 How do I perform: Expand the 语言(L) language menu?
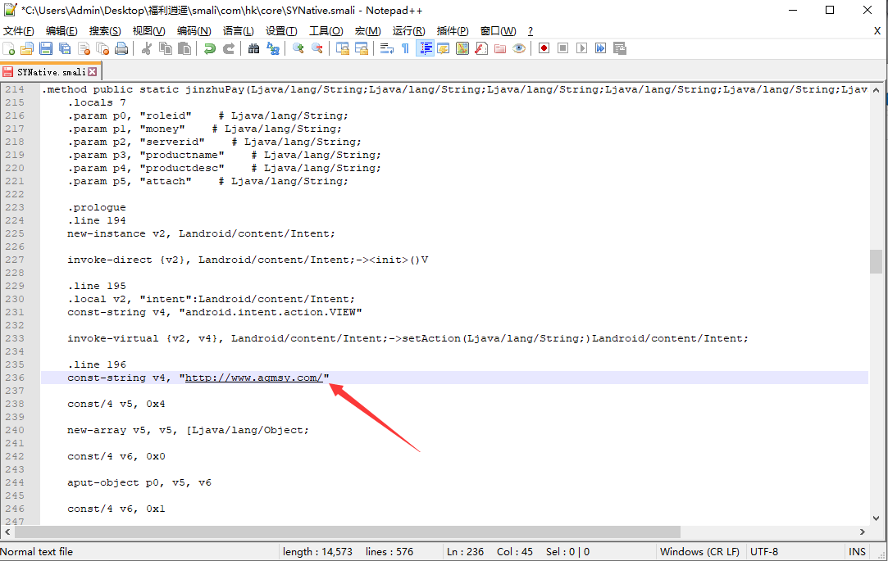tap(239, 31)
